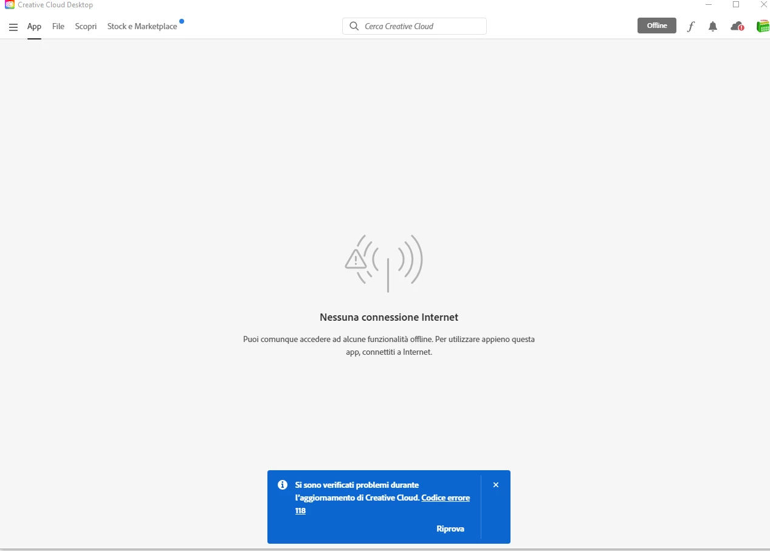Image resolution: width=770 pixels, height=551 pixels.
Task: Click the search magnifier icon
Action: (354, 26)
